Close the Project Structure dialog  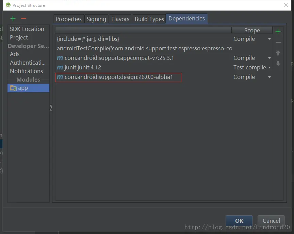[x=286, y=5]
